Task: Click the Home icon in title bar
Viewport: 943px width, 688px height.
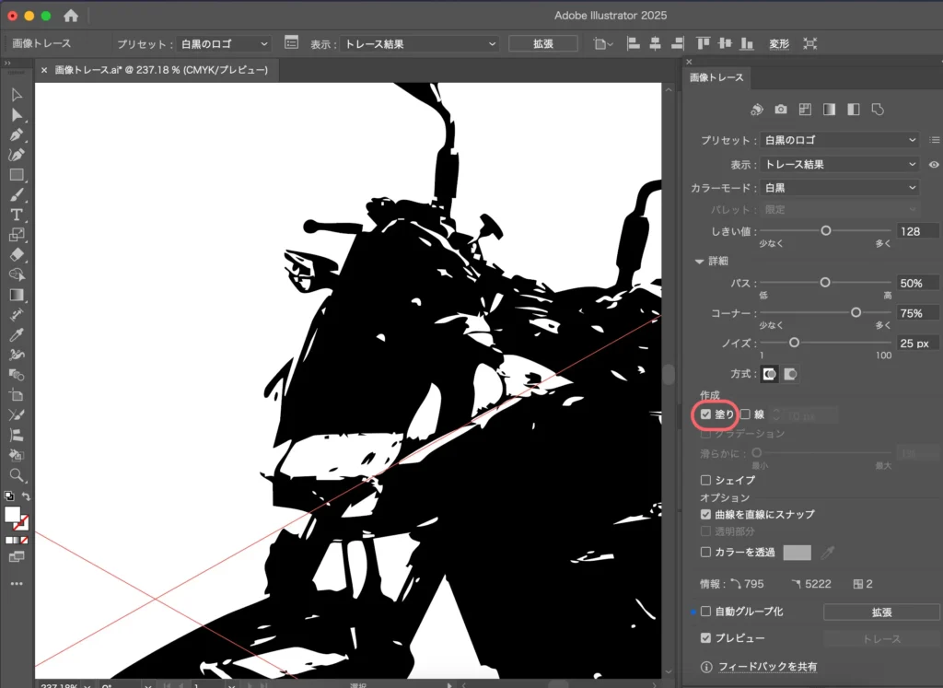Action: (71, 16)
